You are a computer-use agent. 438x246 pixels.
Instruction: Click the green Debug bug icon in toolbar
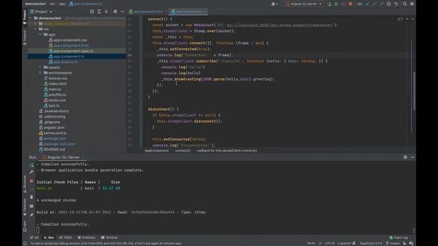(x=336, y=4)
